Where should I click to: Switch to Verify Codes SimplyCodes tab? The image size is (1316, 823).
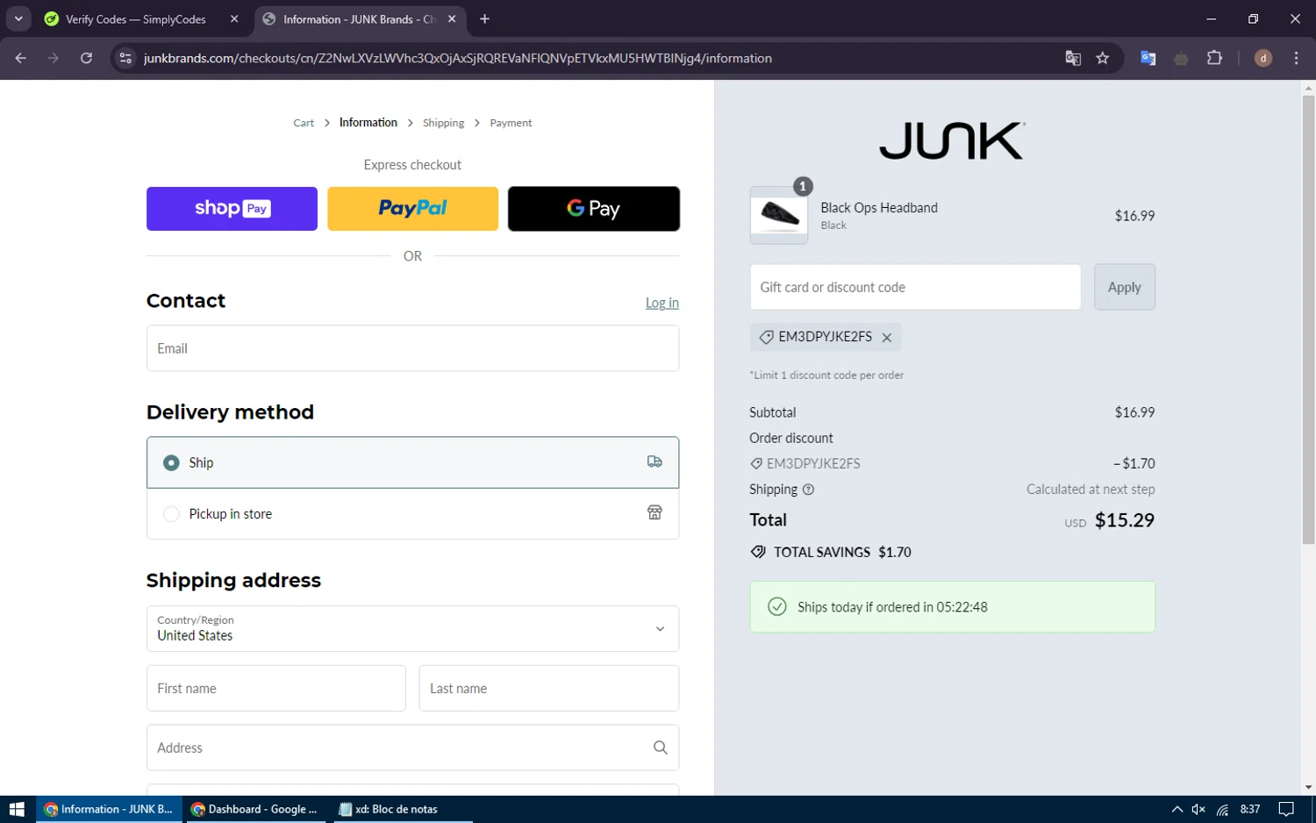tap(136, 18)
